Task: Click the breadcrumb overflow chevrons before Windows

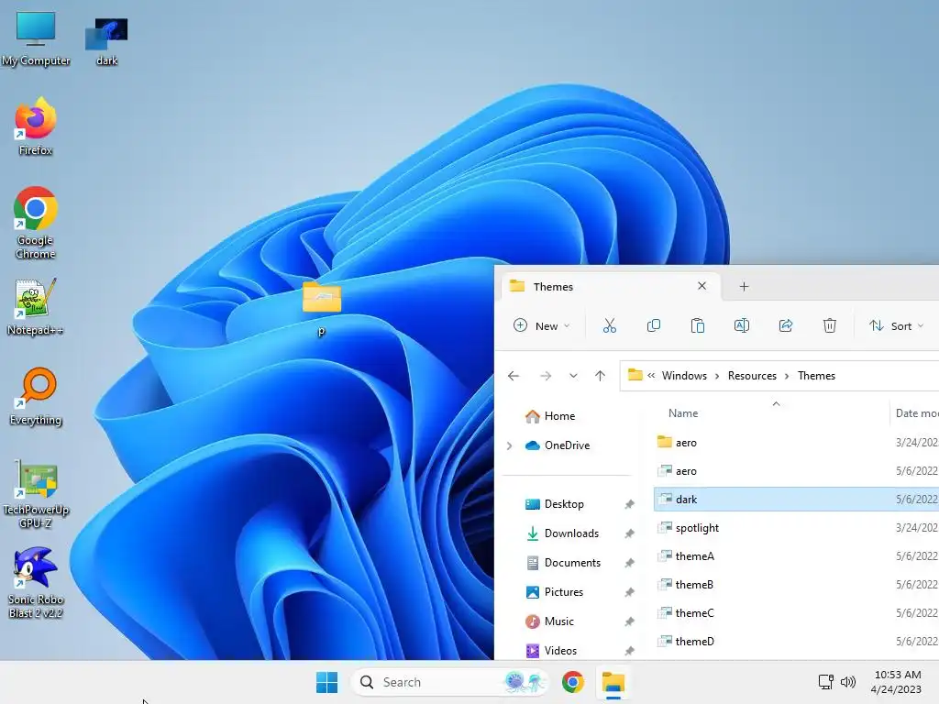Action: pyautogui.click(x=651, y=375)
